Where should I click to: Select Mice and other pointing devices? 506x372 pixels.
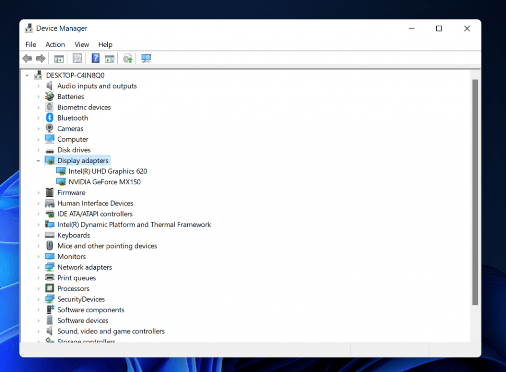click(107, 246)
